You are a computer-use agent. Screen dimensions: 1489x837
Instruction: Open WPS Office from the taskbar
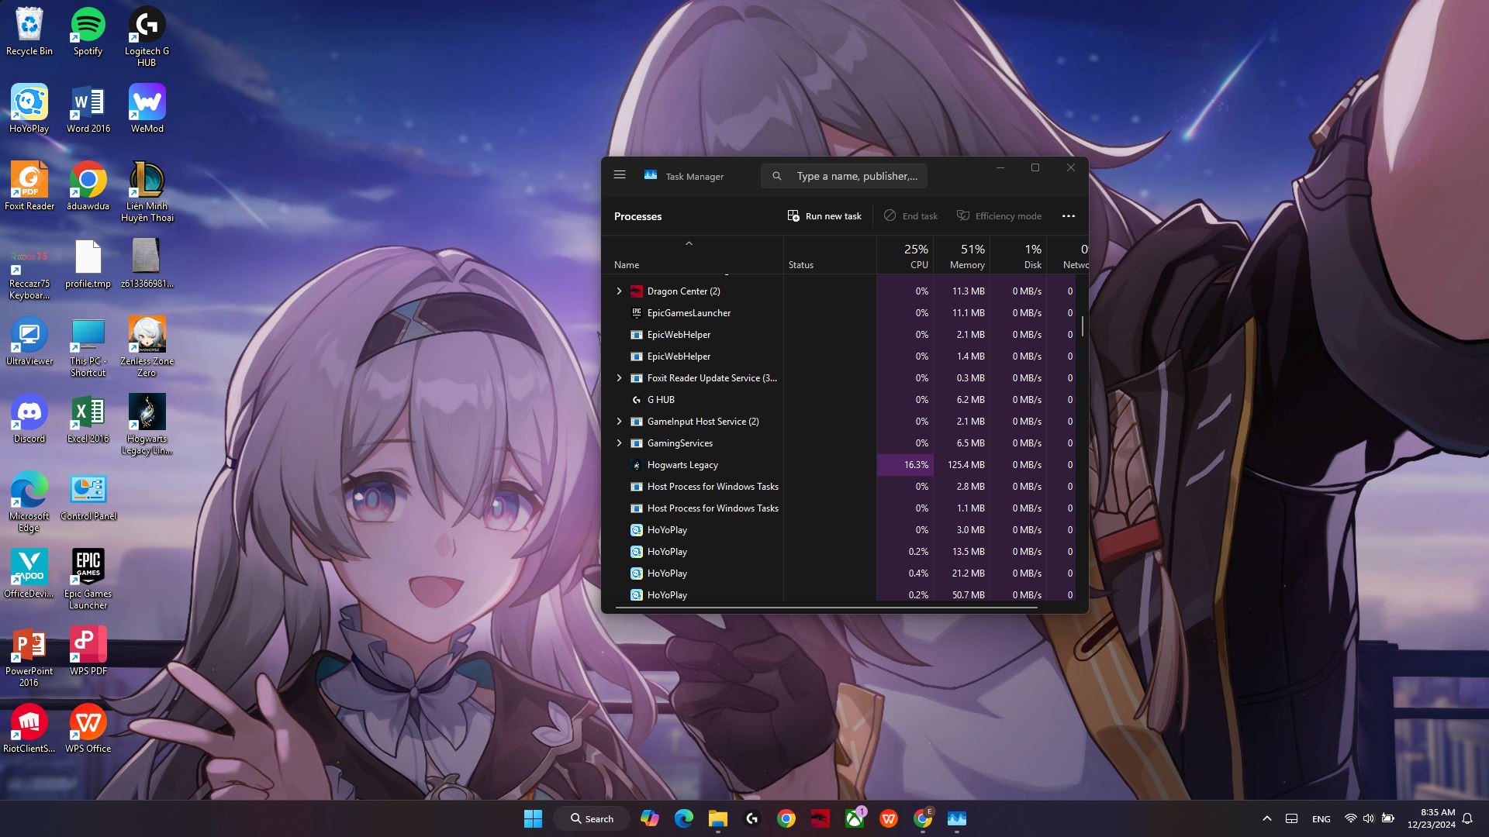click(x=887, y=818)
